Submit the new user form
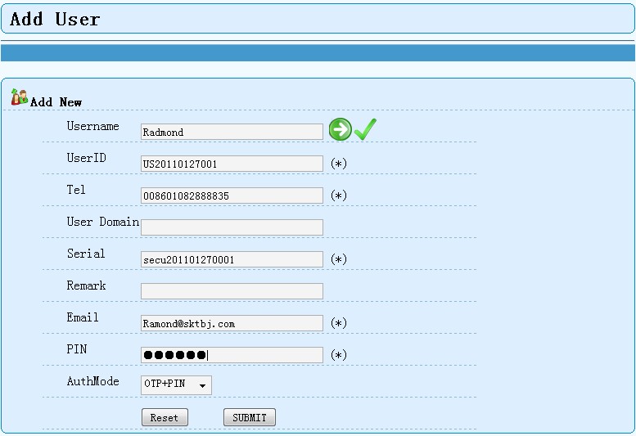This screenshot has width=636, height=436. click(x=250, y=417)
